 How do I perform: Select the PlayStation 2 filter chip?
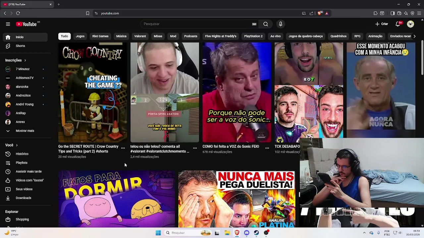pos(253,36)
